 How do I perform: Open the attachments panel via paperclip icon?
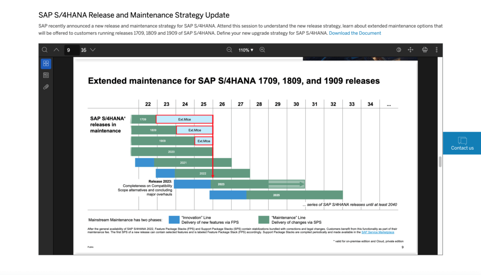click(x=46, y=86)
